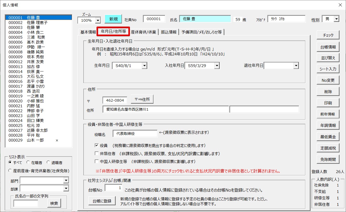Click the 台帳No input field
The height and width of the screenshot is (212, 346).
click(114, 188)
